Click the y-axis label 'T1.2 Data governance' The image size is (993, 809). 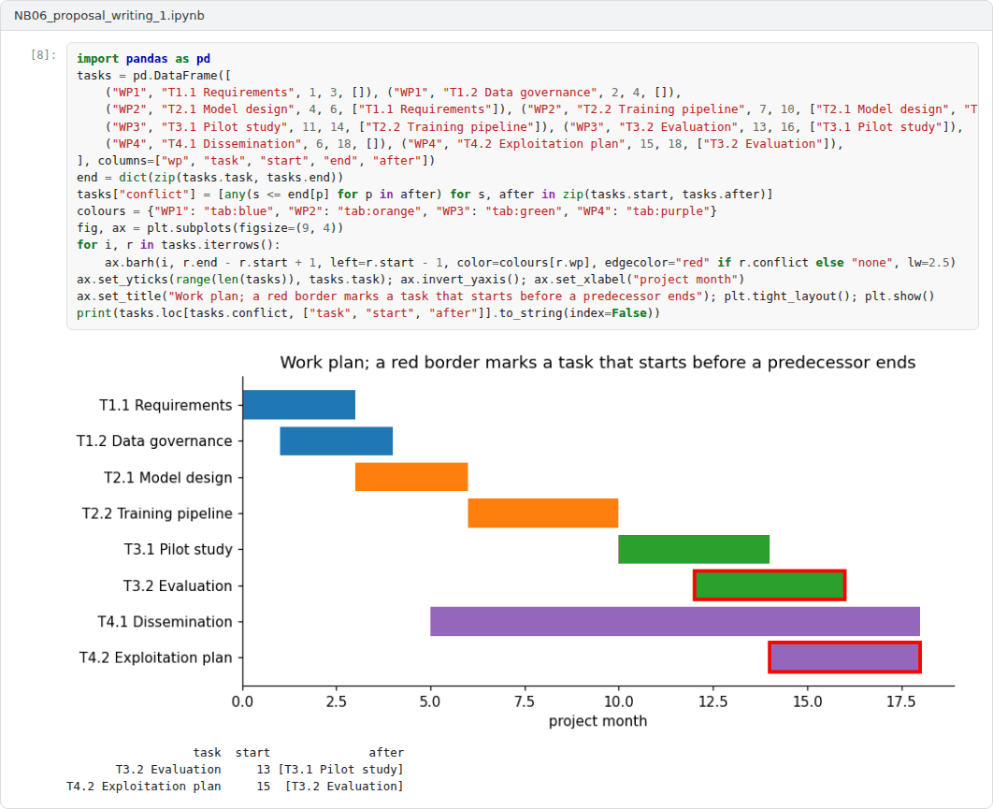pos(154,441)
